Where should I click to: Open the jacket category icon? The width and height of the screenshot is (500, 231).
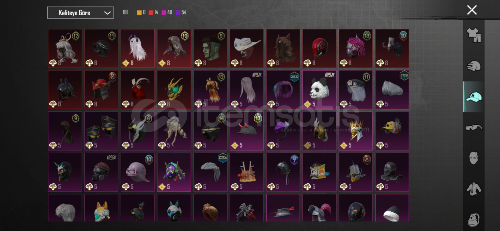coord(473,189)
